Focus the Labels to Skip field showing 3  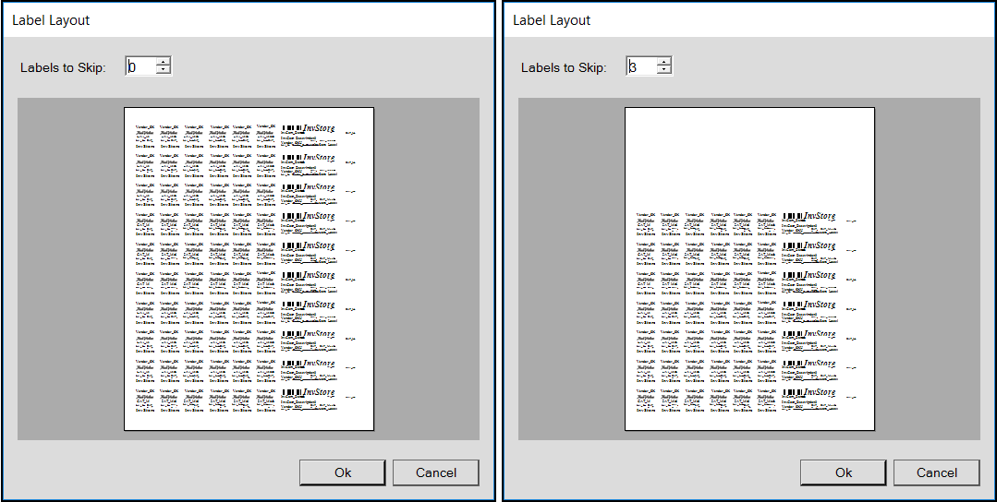(642, 66)
